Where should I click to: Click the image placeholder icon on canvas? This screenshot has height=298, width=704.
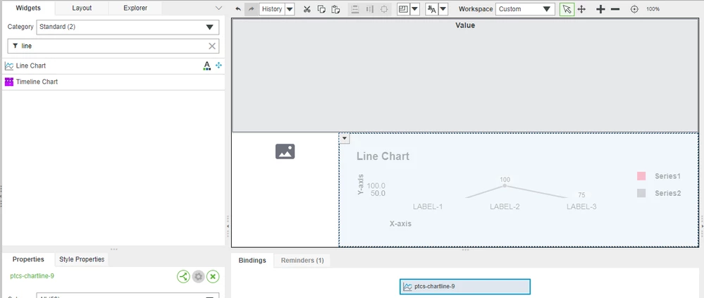[x=285, y=151]
